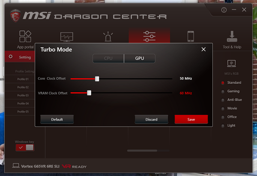Click the Core Clock Offset slider handle
The height and width of the screenshot is (176, 257).
97,79
